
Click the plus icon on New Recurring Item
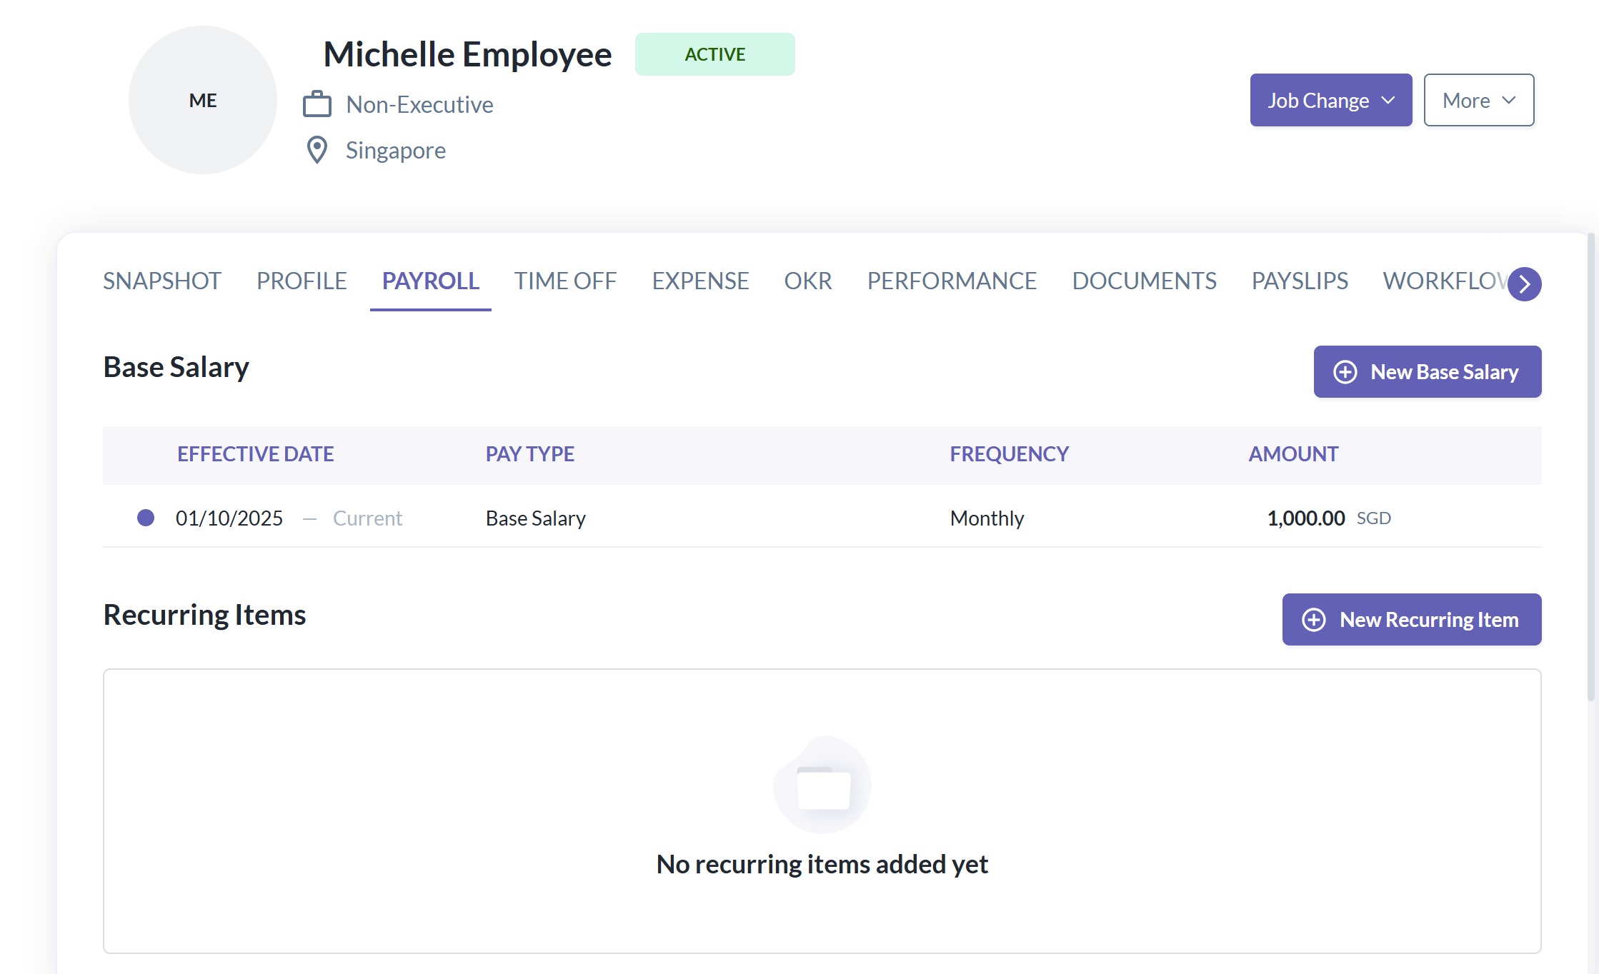click(x=1314, y=620)
